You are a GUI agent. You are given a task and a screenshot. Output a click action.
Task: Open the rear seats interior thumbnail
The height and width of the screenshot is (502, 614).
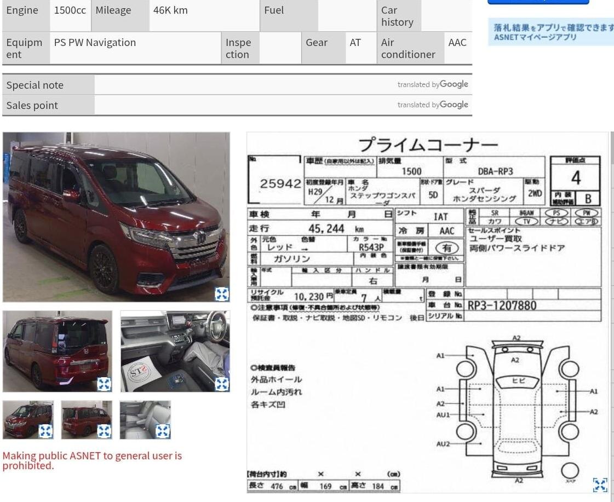click(x=145, y=419)
